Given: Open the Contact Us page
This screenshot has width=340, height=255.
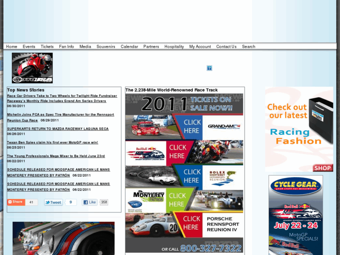Looking at the screenshot, I should click(x=226, y=46).
